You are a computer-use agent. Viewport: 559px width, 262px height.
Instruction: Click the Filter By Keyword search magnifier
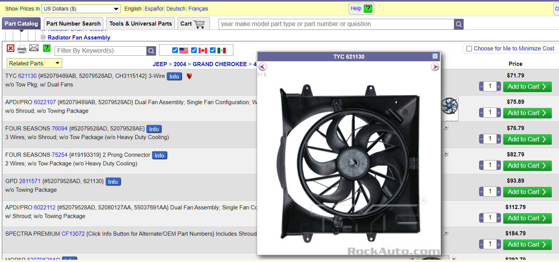[x=151, y=51]
